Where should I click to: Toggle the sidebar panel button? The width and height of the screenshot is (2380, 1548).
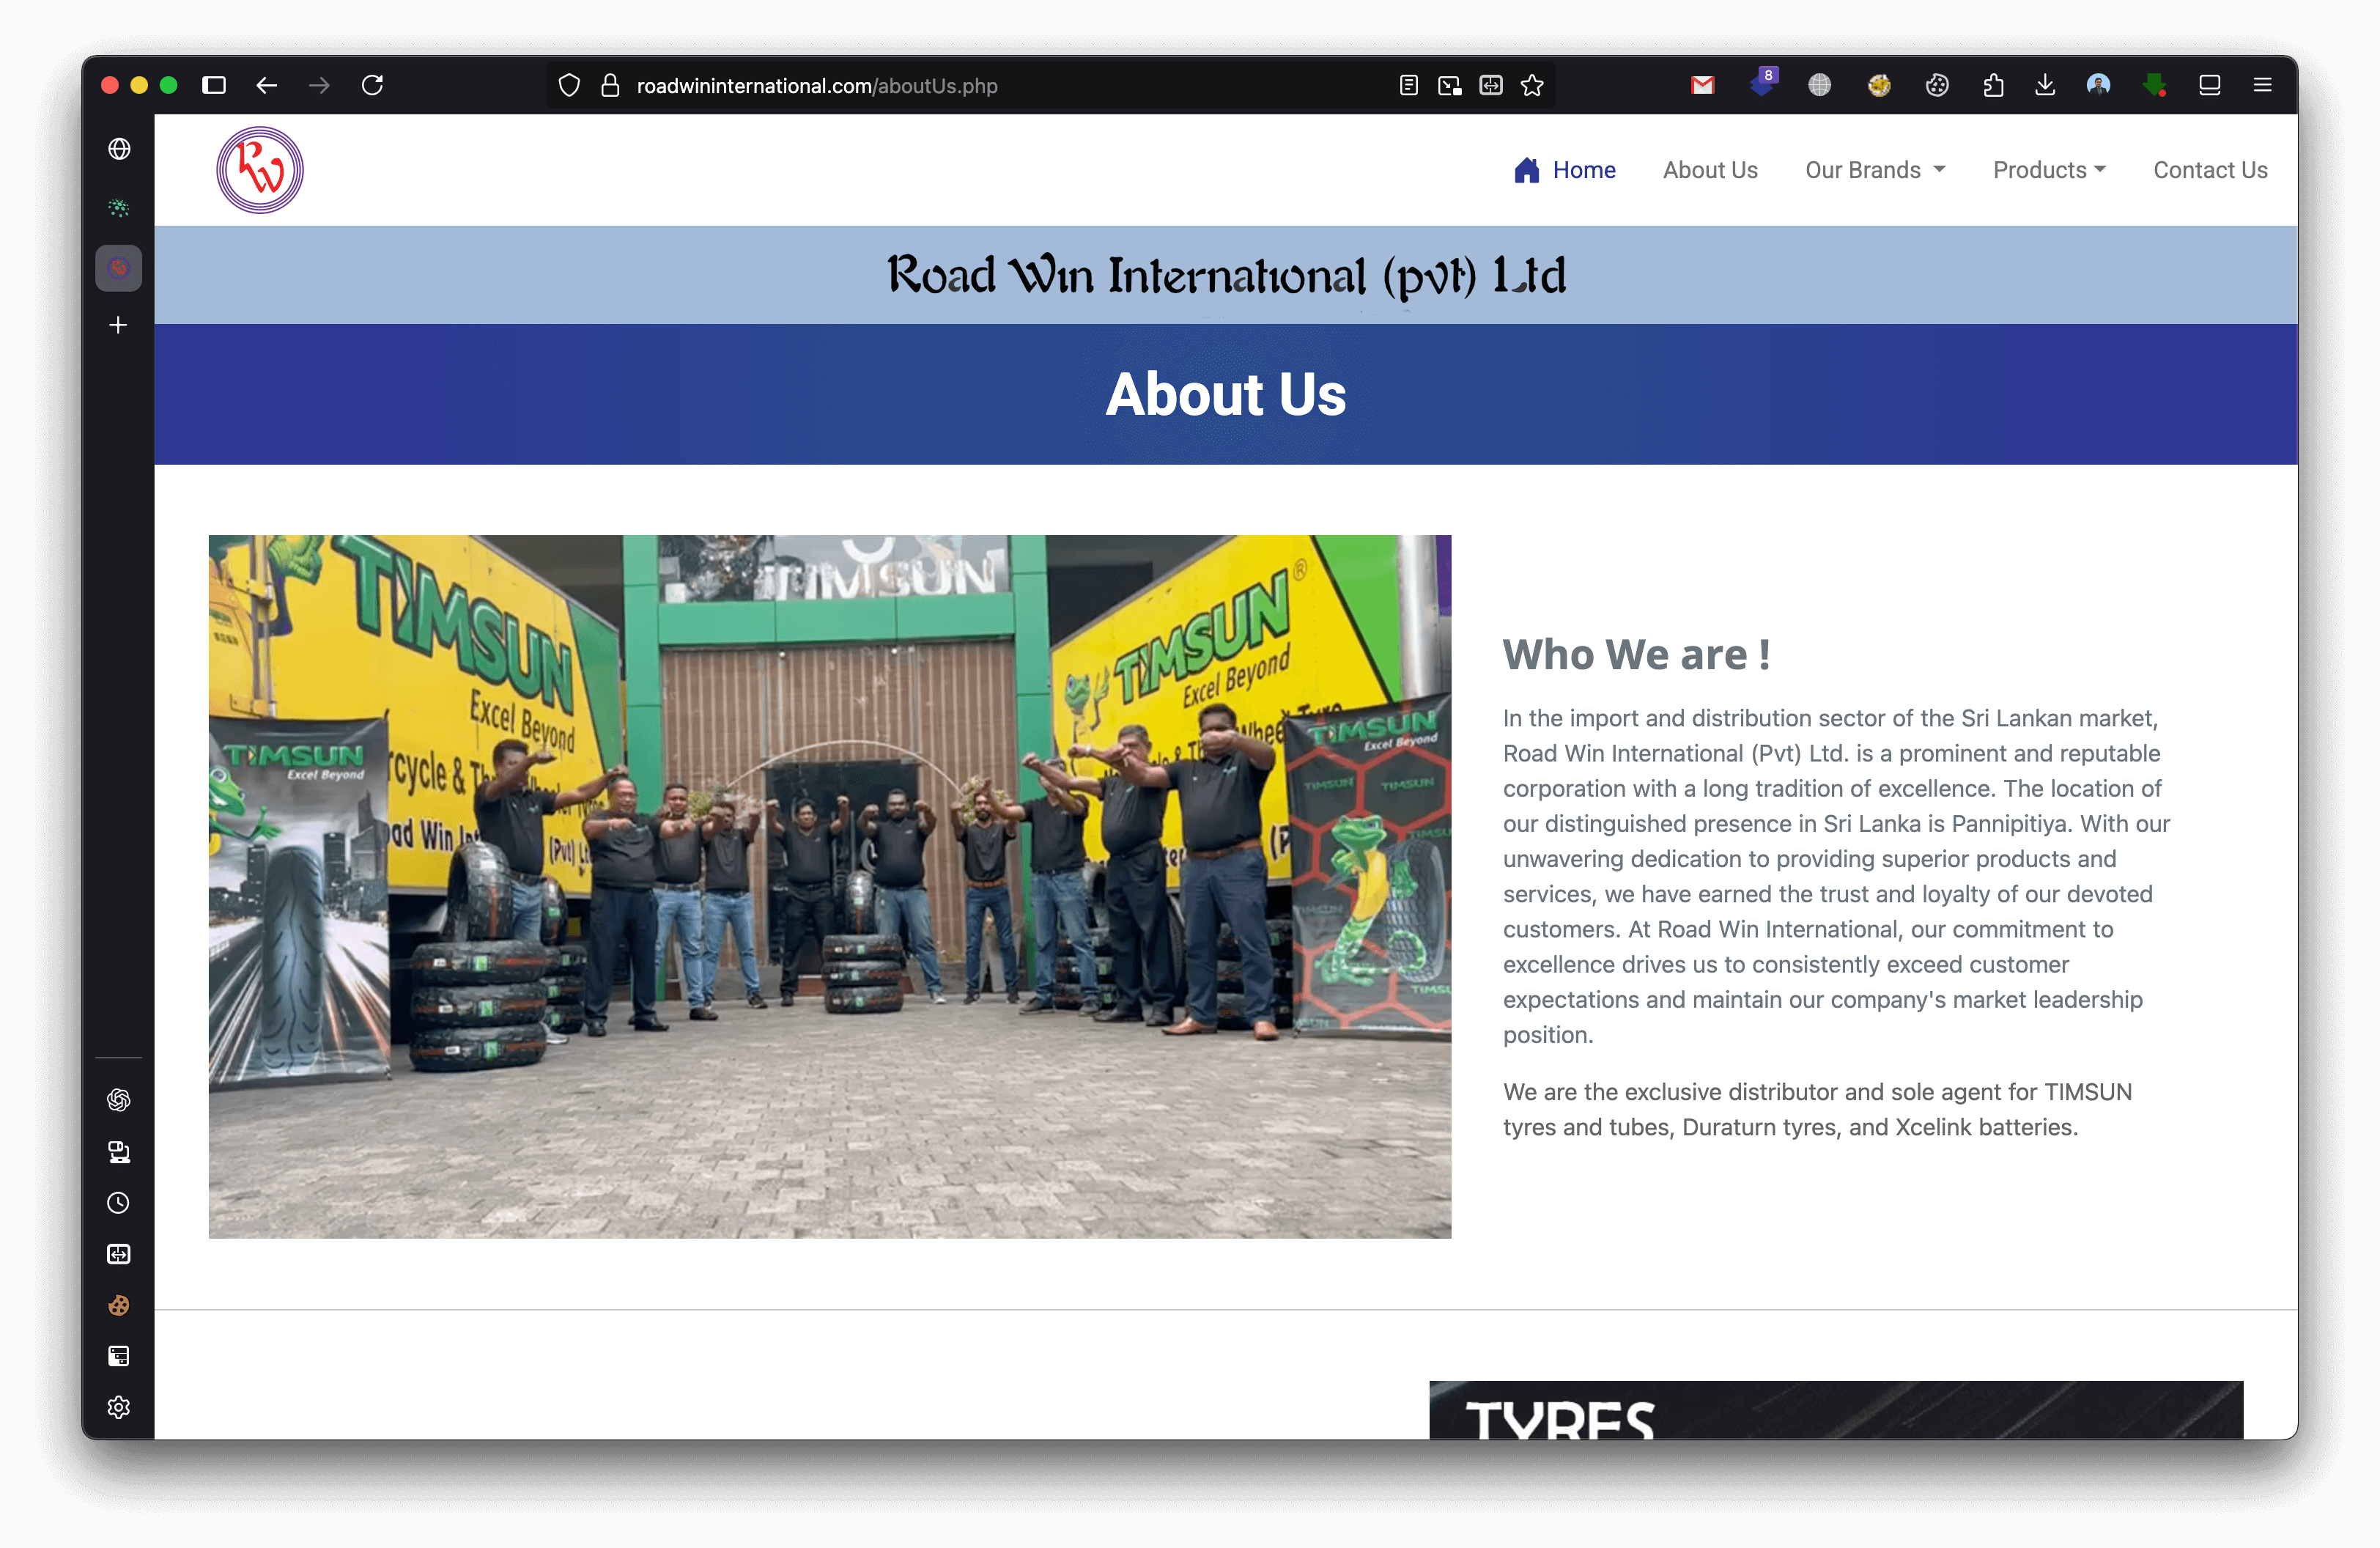tap(214, 85)
